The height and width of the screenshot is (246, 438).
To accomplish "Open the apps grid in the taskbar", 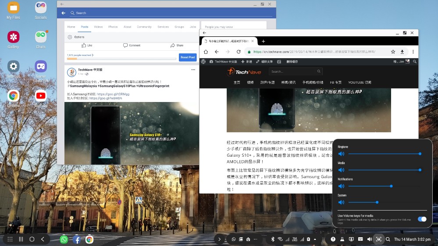I will tap(10, 239).
